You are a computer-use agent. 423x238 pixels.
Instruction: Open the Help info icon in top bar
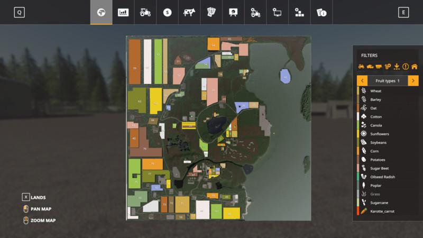321,12
